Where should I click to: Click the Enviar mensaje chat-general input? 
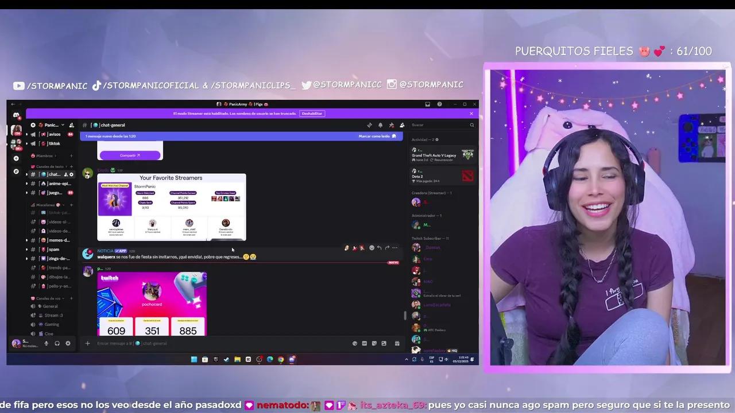pos(221,344)
